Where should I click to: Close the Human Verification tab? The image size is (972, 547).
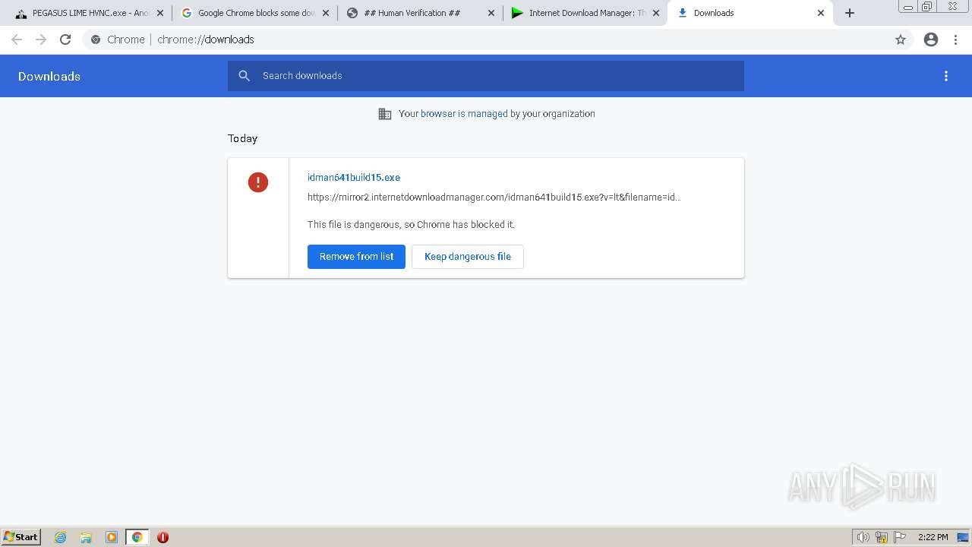pyautogui.click(x=491, y=13)
